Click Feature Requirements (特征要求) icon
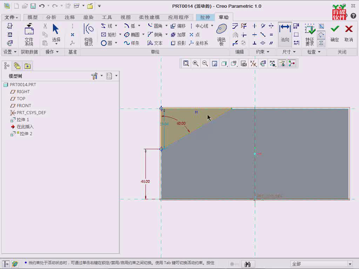Screen dimensions: 359x269 pyautogui.click(x=310, y=34)
